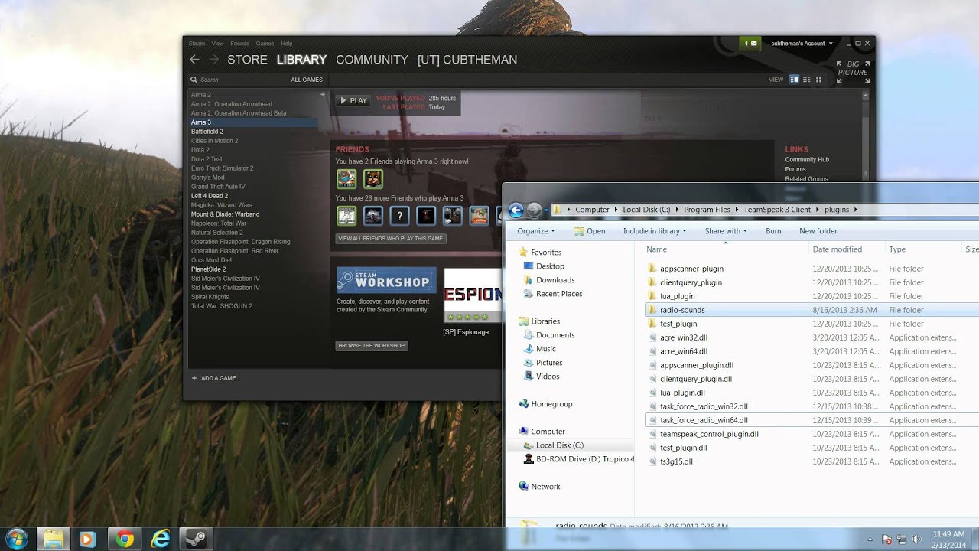Open the Community Hub link
979x551 pixels.
pyautogui.click(x=807, y=160)
